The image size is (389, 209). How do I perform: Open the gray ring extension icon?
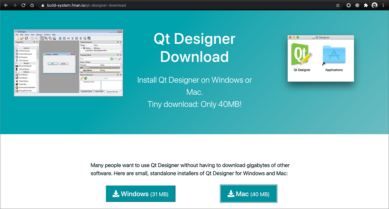pos(349,5)
